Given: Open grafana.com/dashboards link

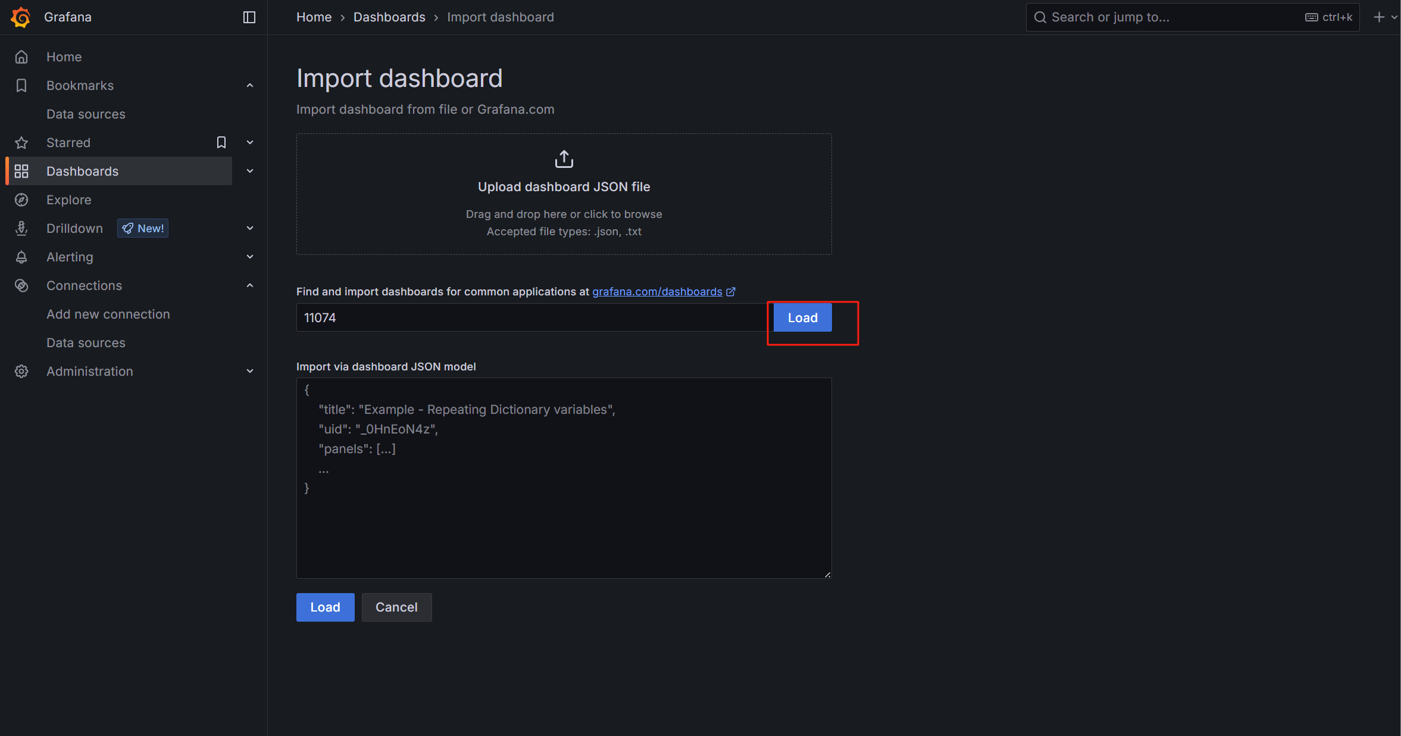Looking at the screenshot, I should [x=657, y=292].
